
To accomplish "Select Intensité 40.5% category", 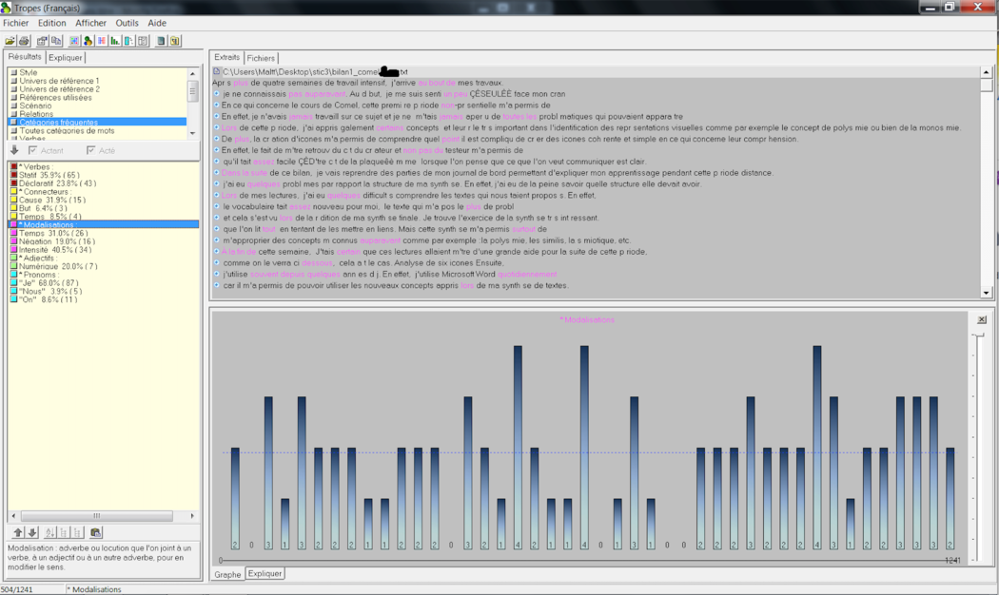I will (55, 250).
